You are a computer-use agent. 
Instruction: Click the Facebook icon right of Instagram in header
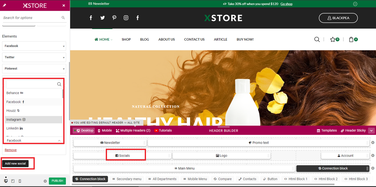[137, 18]
